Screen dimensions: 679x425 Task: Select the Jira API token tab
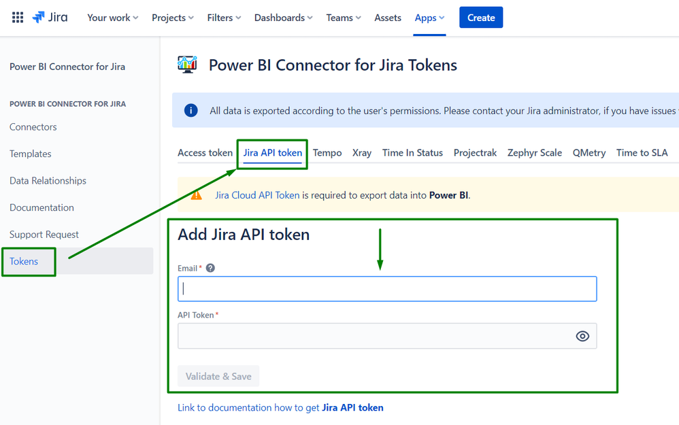click(x=272, y=153)
